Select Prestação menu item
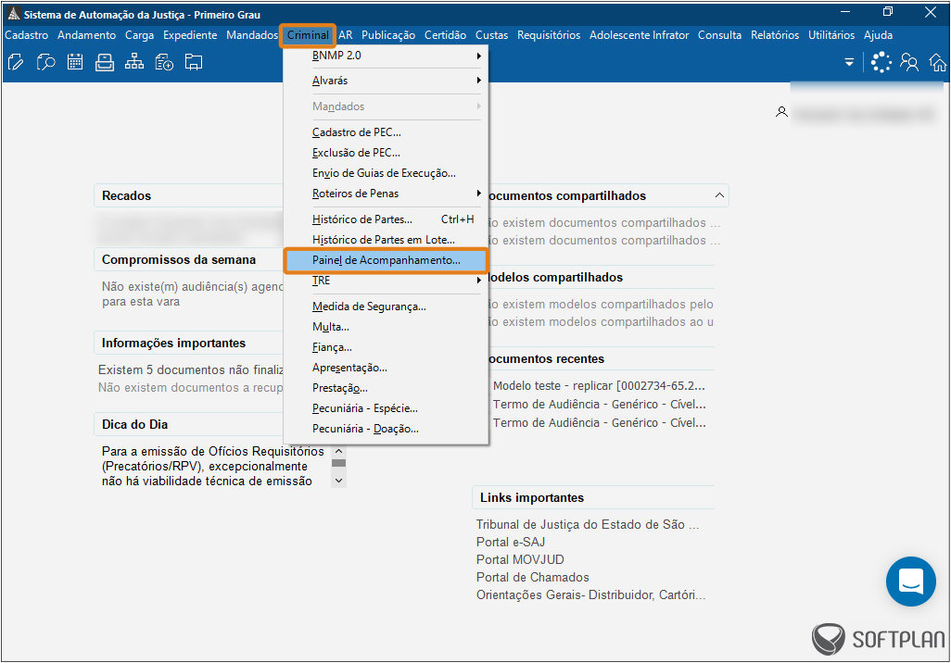 point(386,388)
